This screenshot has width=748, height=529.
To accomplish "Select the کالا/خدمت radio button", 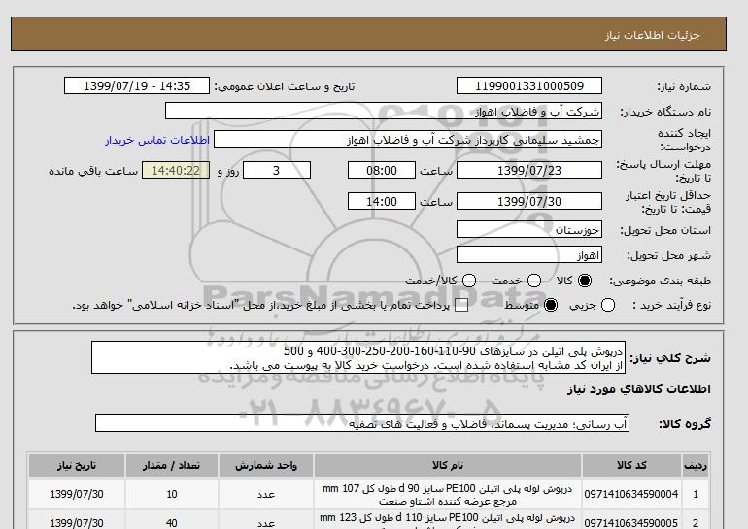I will pos(469,281).
